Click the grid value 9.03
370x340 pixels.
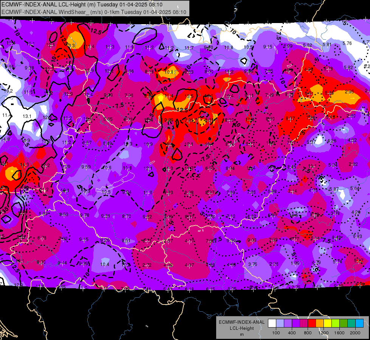252,240
